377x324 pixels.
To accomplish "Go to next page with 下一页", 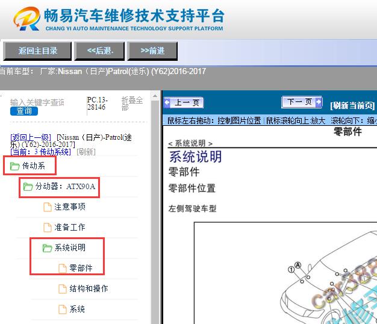I will pyautogui.click(x=302, y=102).
